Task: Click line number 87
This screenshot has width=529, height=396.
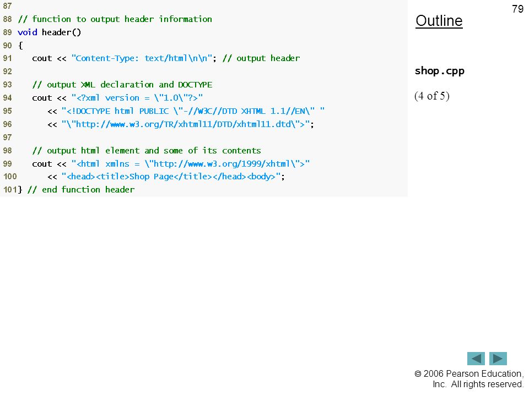Action: pyautogui.click(x=7, y=6)
